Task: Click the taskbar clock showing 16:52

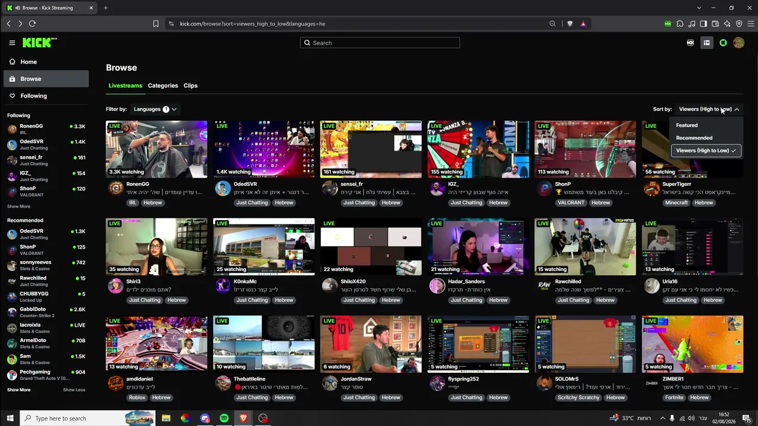Action: point(724,418)
